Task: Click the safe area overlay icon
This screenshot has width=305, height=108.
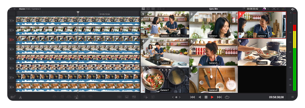Action: [x=274, y=9]
